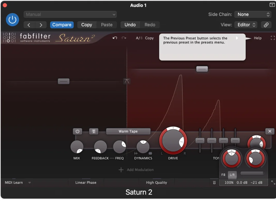Open the Side Chain dropdown
This screenshot has height=207, width=276.
253,14
